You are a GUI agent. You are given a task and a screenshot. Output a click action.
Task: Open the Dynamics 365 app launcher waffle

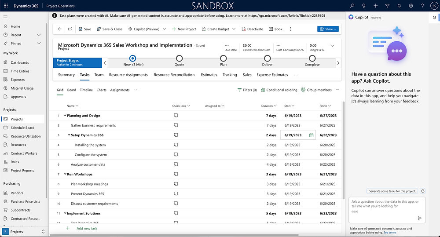point(6,6)
